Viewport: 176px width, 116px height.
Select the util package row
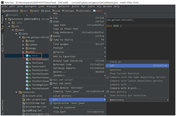pyautogui.click(x=27, y=52)
